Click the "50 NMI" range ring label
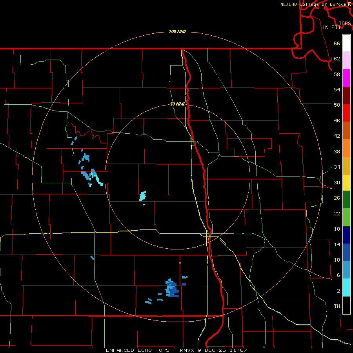Image resolution: width=353 pixels, height=353 pixels. (177, 104)
